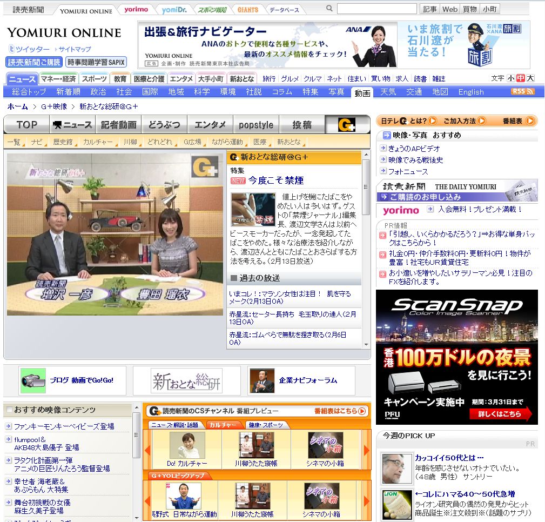Click arrow icon for きょうのAPビデオ

coord(383,148)
